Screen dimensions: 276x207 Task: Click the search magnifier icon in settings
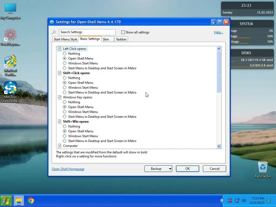[54, 32]
